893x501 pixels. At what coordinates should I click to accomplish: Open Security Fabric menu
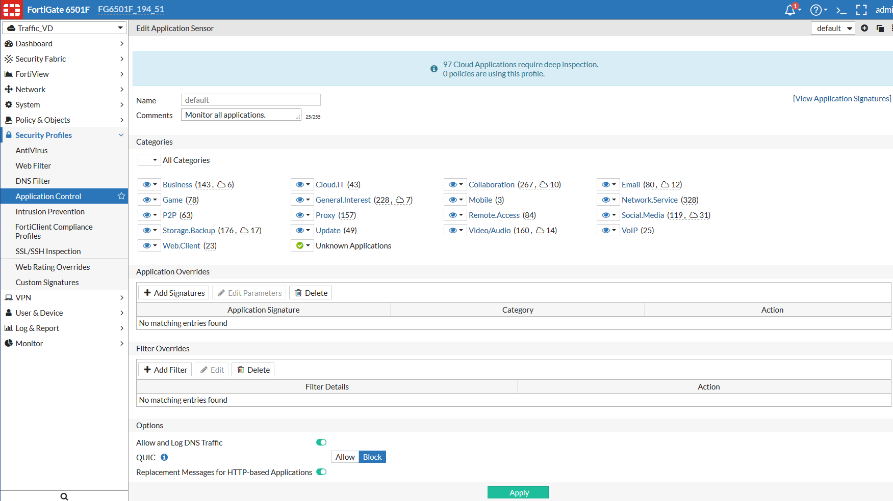[64, 59]
